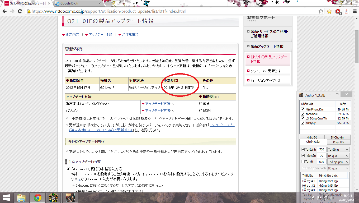Click the Google Translate tab favicon
Viewport: 359px width, 203px height.
click(57, 3)
